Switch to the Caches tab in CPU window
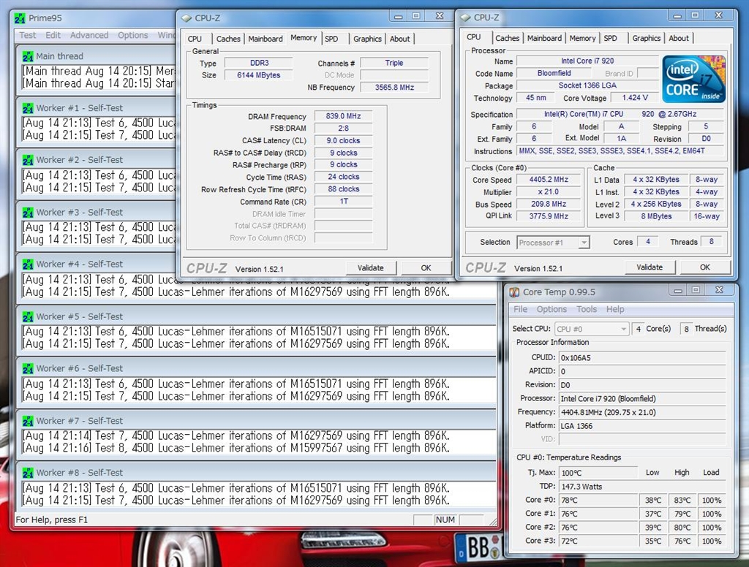The width and height of the screenshot is (749, 567). (x=507, y=39)
